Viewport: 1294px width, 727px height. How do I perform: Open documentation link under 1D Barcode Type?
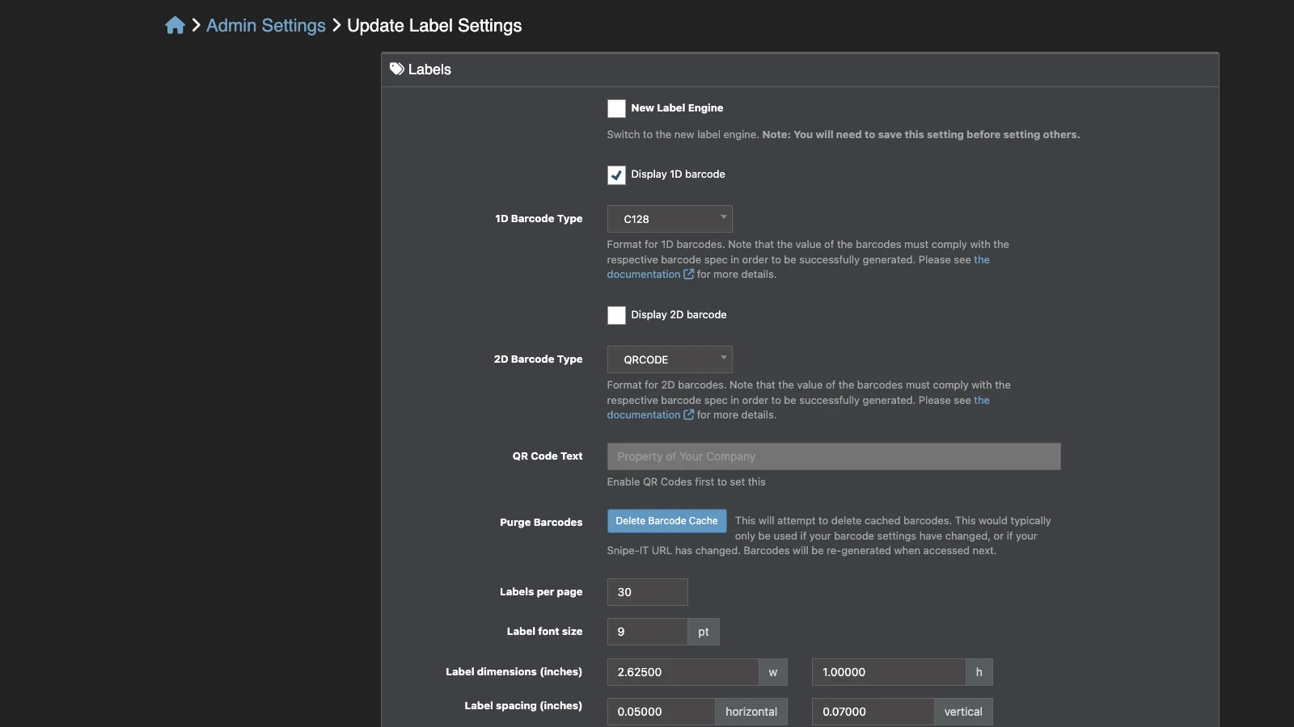(644, 275)
